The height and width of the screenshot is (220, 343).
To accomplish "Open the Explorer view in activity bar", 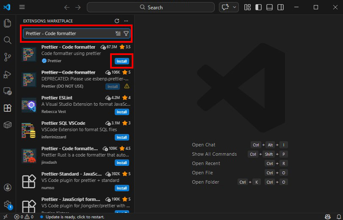I will tap(7, 23).
